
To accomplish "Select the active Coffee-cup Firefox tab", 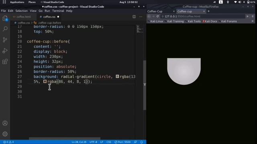I will pos(191,11).
